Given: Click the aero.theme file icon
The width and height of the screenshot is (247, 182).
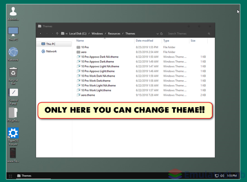Looking at the screenshot, I should coord(78,95).
